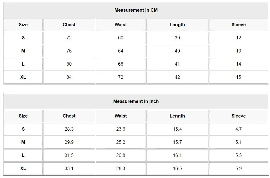Click Sleeve header in the CM table

pos(238,25)
